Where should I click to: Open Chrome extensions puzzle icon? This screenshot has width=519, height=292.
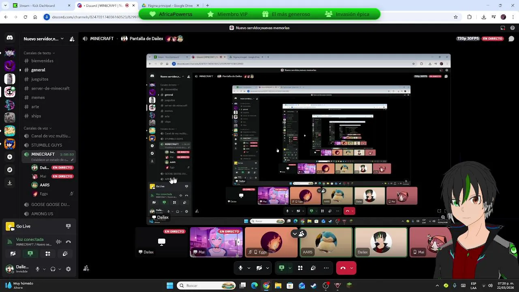pos(470,17)
